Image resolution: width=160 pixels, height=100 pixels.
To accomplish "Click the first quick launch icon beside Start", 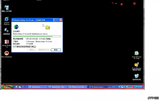I will pos(16,87).
